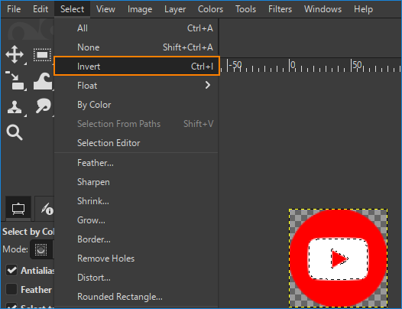
Task: Click the red YouTube logo on canvas
Action: [338, 258]
